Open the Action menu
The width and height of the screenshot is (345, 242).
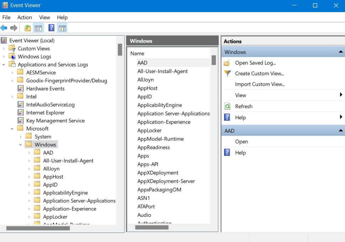(x=25, y=17)
